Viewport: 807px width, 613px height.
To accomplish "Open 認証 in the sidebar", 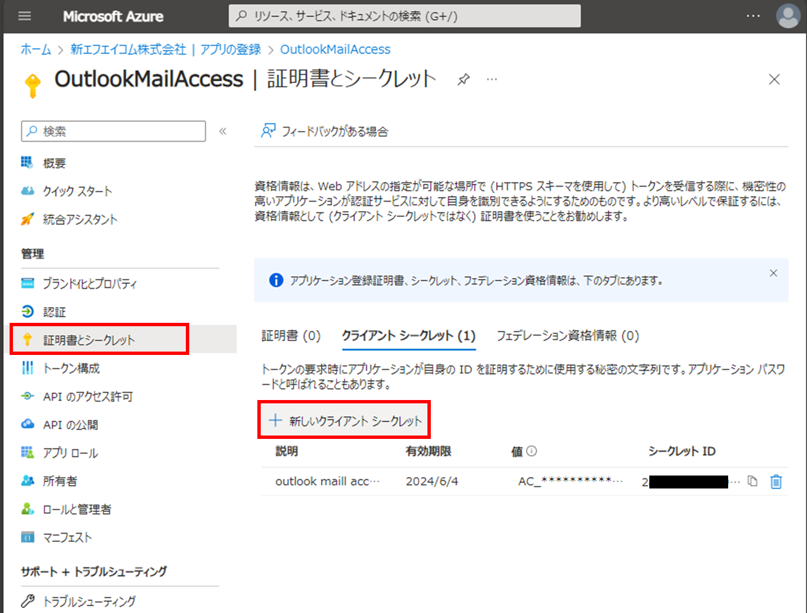I will 54,312.
